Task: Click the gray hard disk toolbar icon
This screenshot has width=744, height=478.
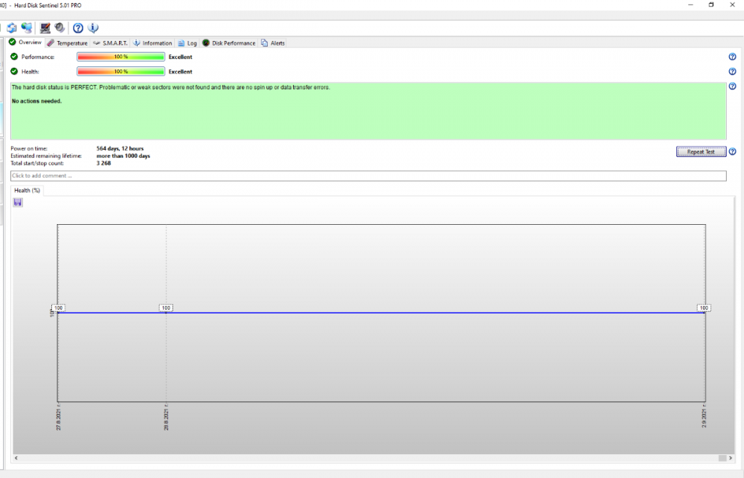Action: 60,28
